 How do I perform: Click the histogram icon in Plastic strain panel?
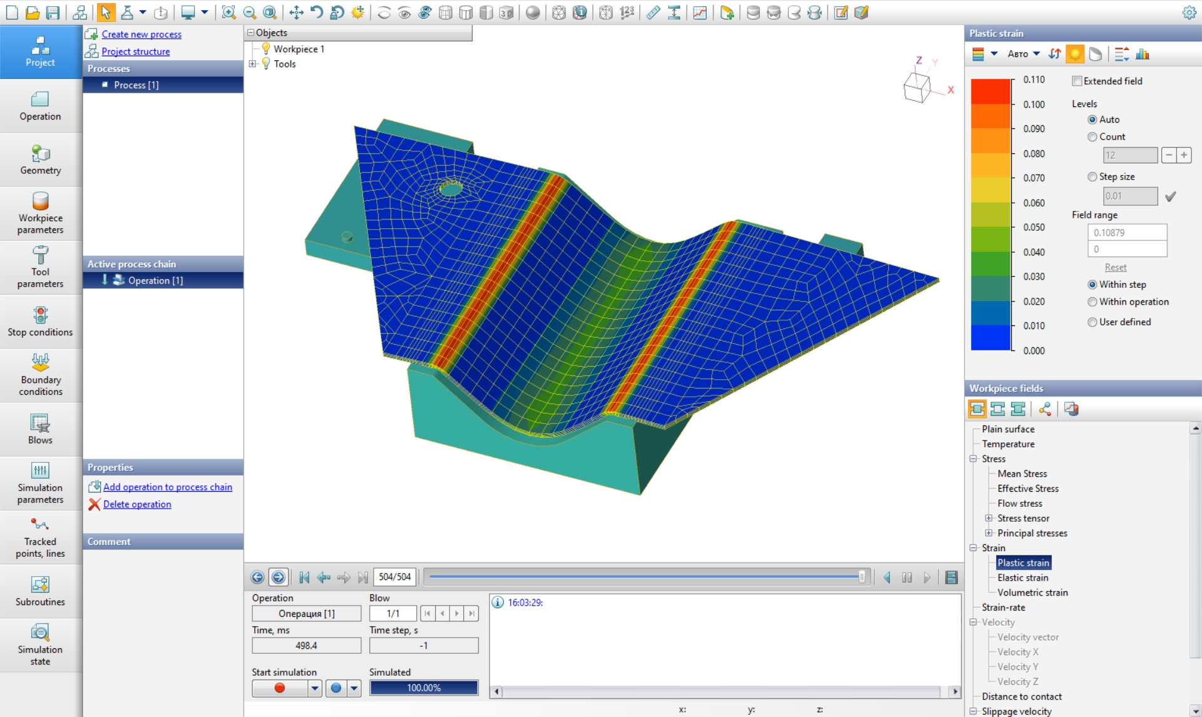[1143, 54]
